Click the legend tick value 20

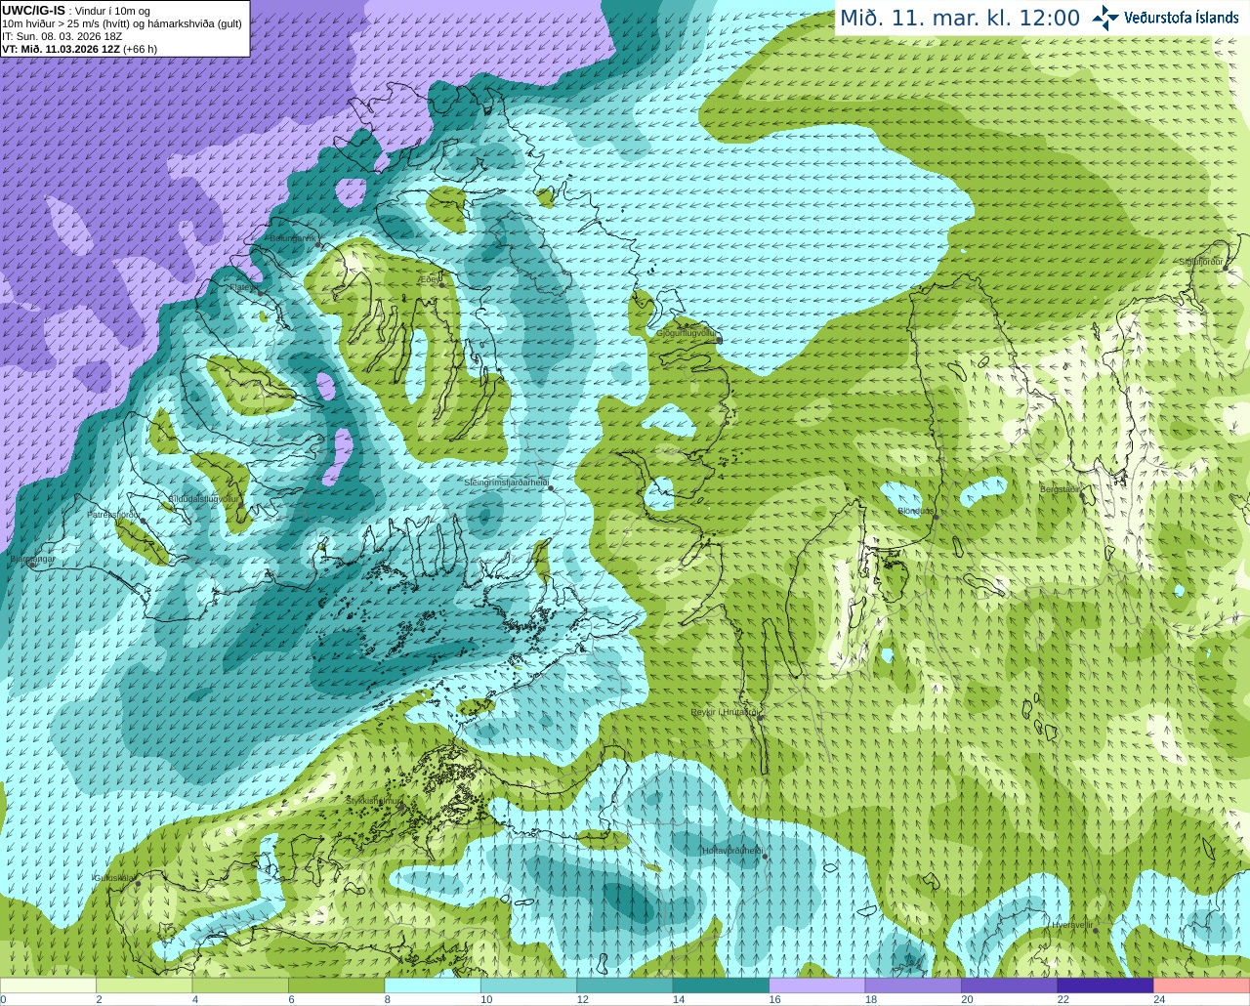coord(967,999)
